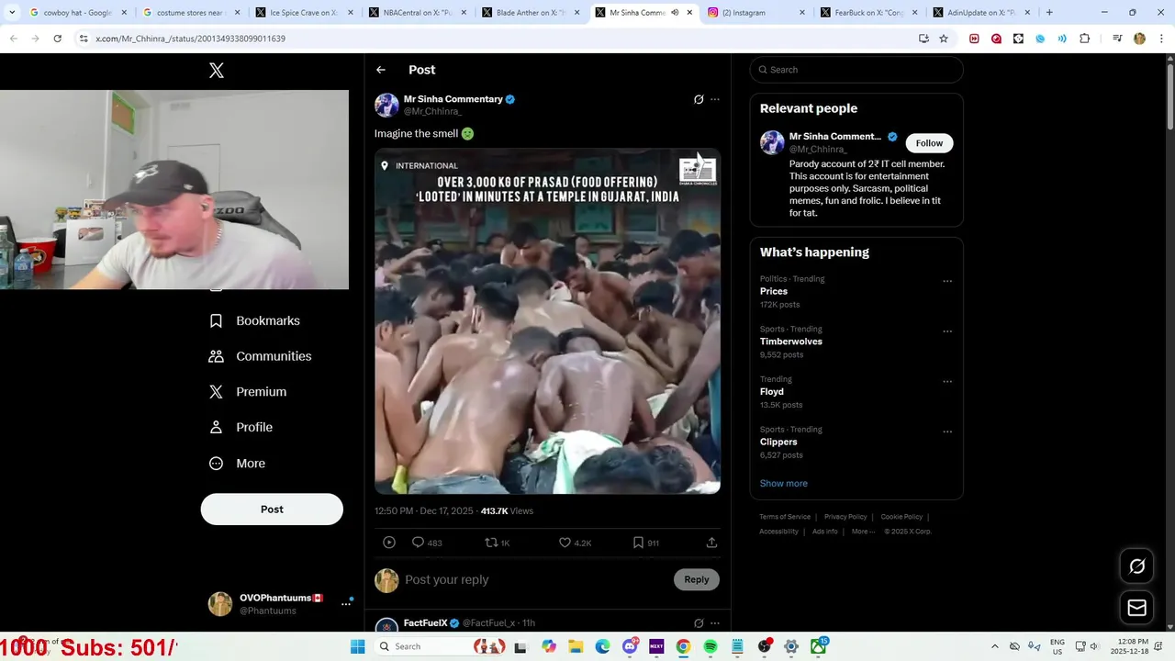Screen dimensions: 1175x661
Task: Go back using the Post arrow
Action: pyautogui.click(x=381, y=70)
